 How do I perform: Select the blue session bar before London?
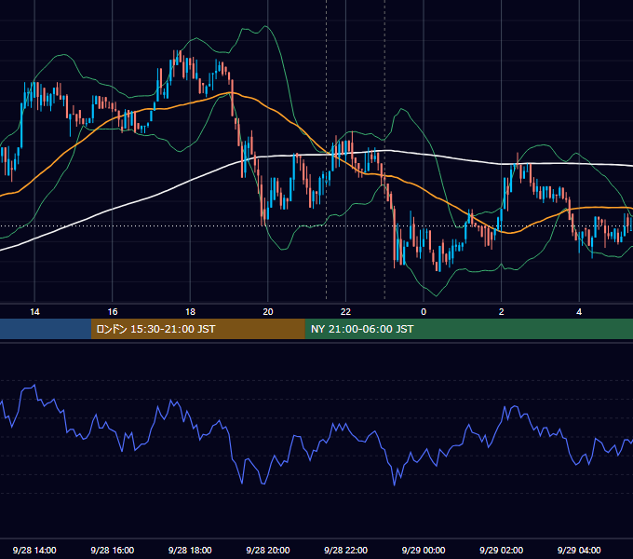(x=46, y=329)
